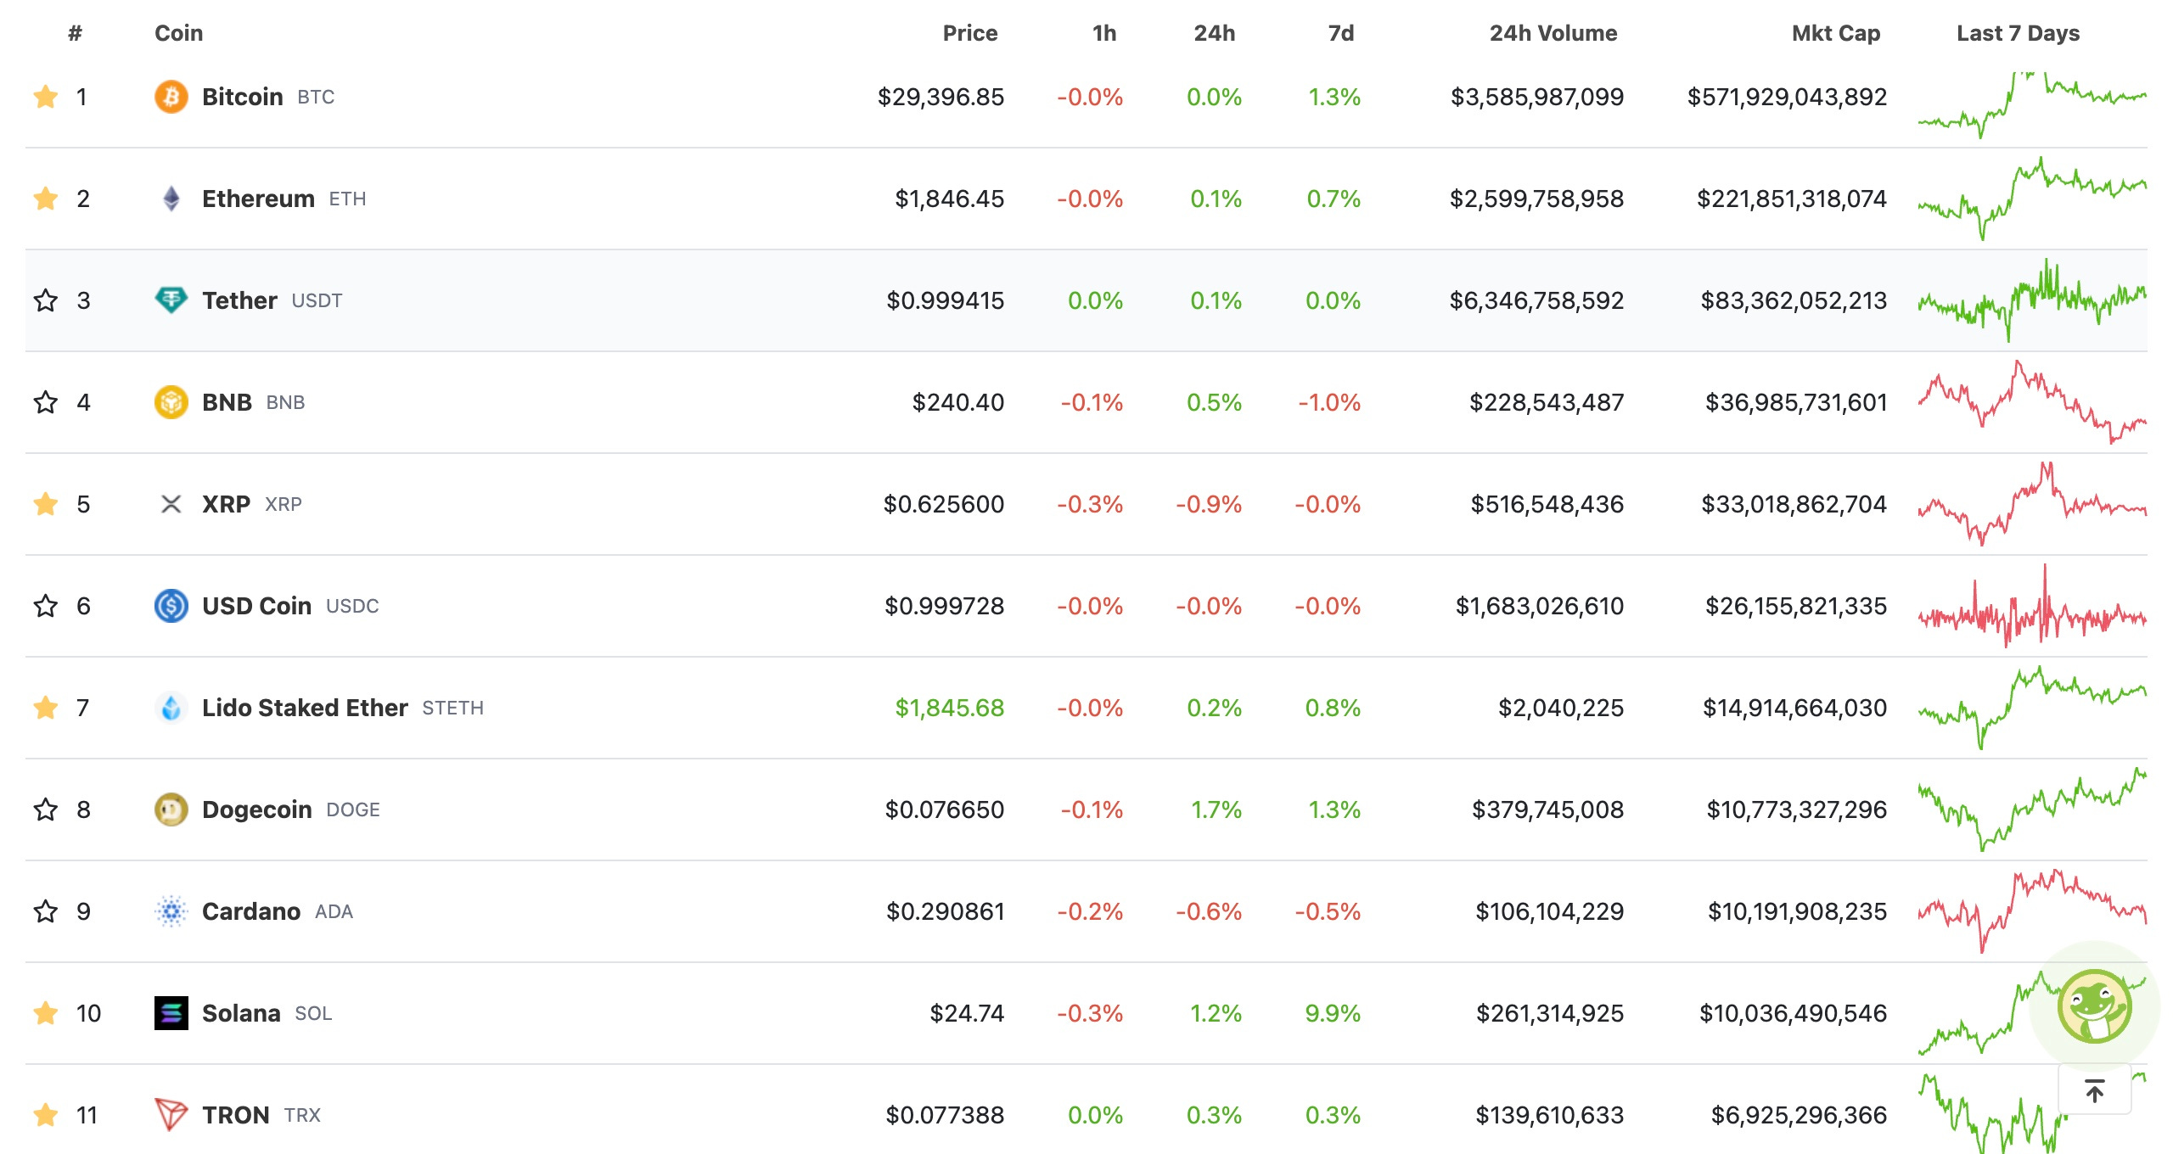Image resolution: width=2173 pixels, height=1154 pixels.
Task: Click the XRP logo icon
Action: 171,504
